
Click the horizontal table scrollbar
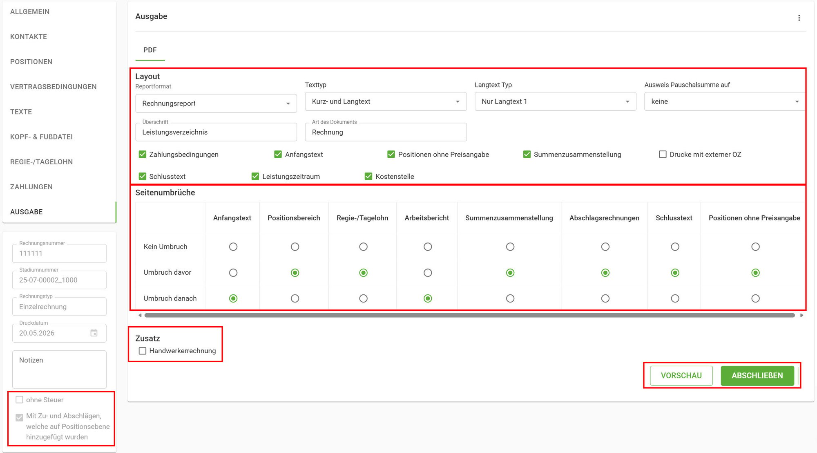point(470,315)
